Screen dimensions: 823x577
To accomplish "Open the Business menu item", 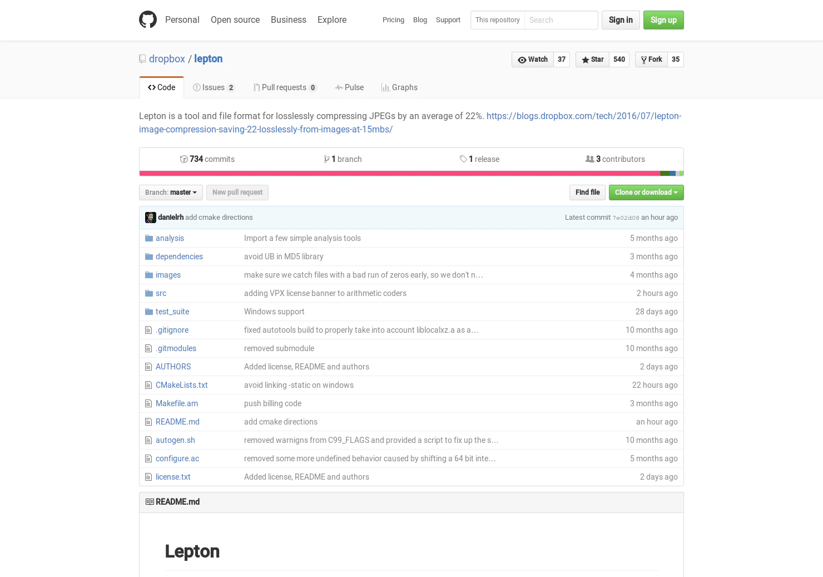I will tap(289, 19).
